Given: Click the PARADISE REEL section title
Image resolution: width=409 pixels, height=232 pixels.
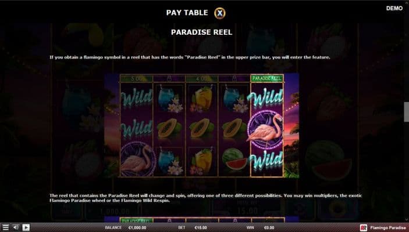Looking at the screenshot, I should [x=201, y=32].
